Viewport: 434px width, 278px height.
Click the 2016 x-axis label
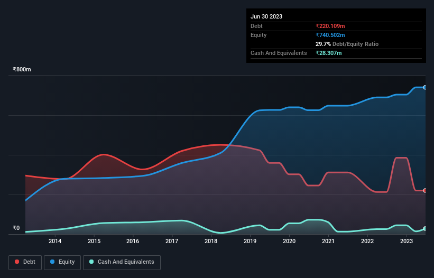click(x=133, y=241)
